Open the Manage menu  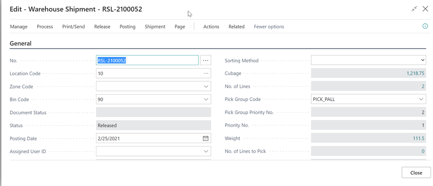click(19, 27)
